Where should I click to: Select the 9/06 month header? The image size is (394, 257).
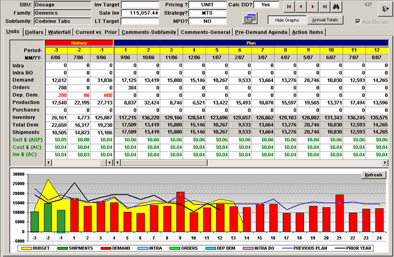pos(126,58)
